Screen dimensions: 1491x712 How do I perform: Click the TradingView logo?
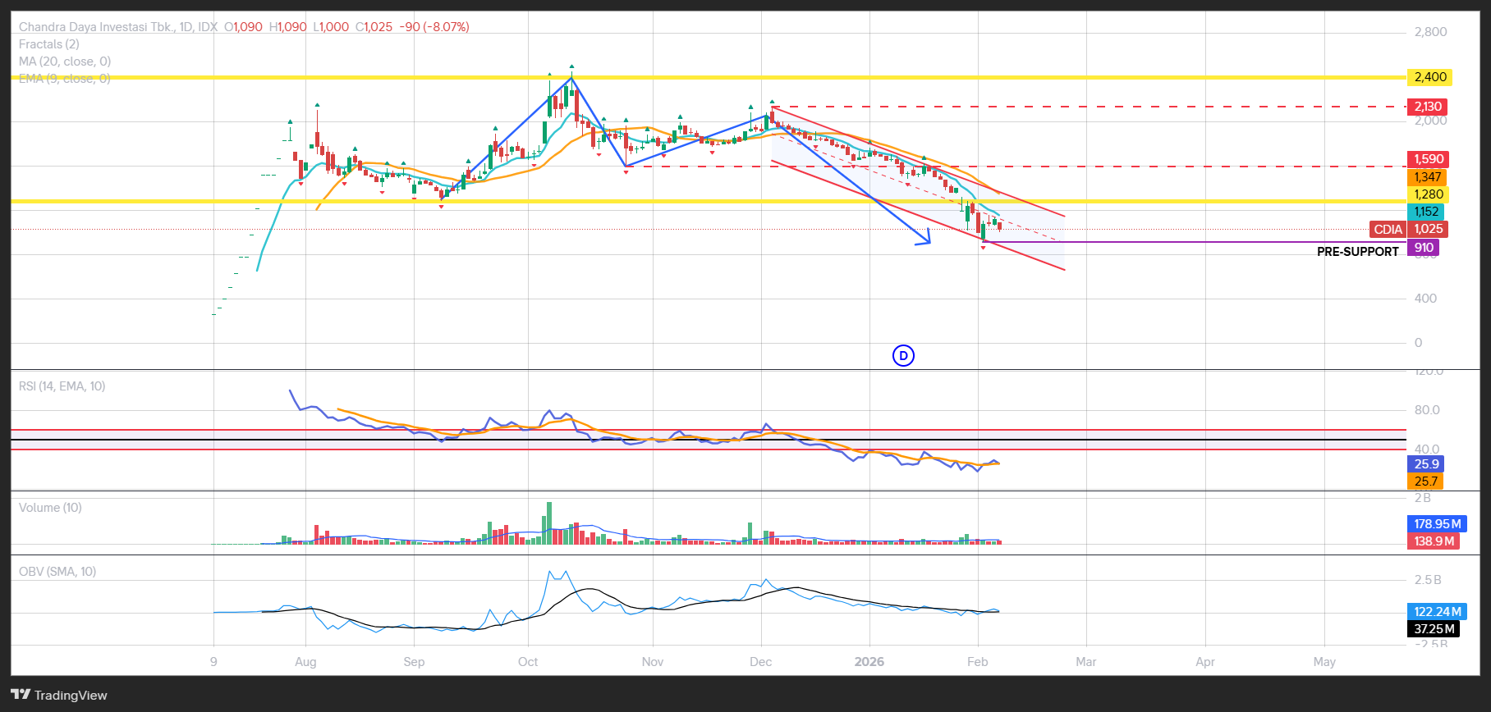click(59, 695)
